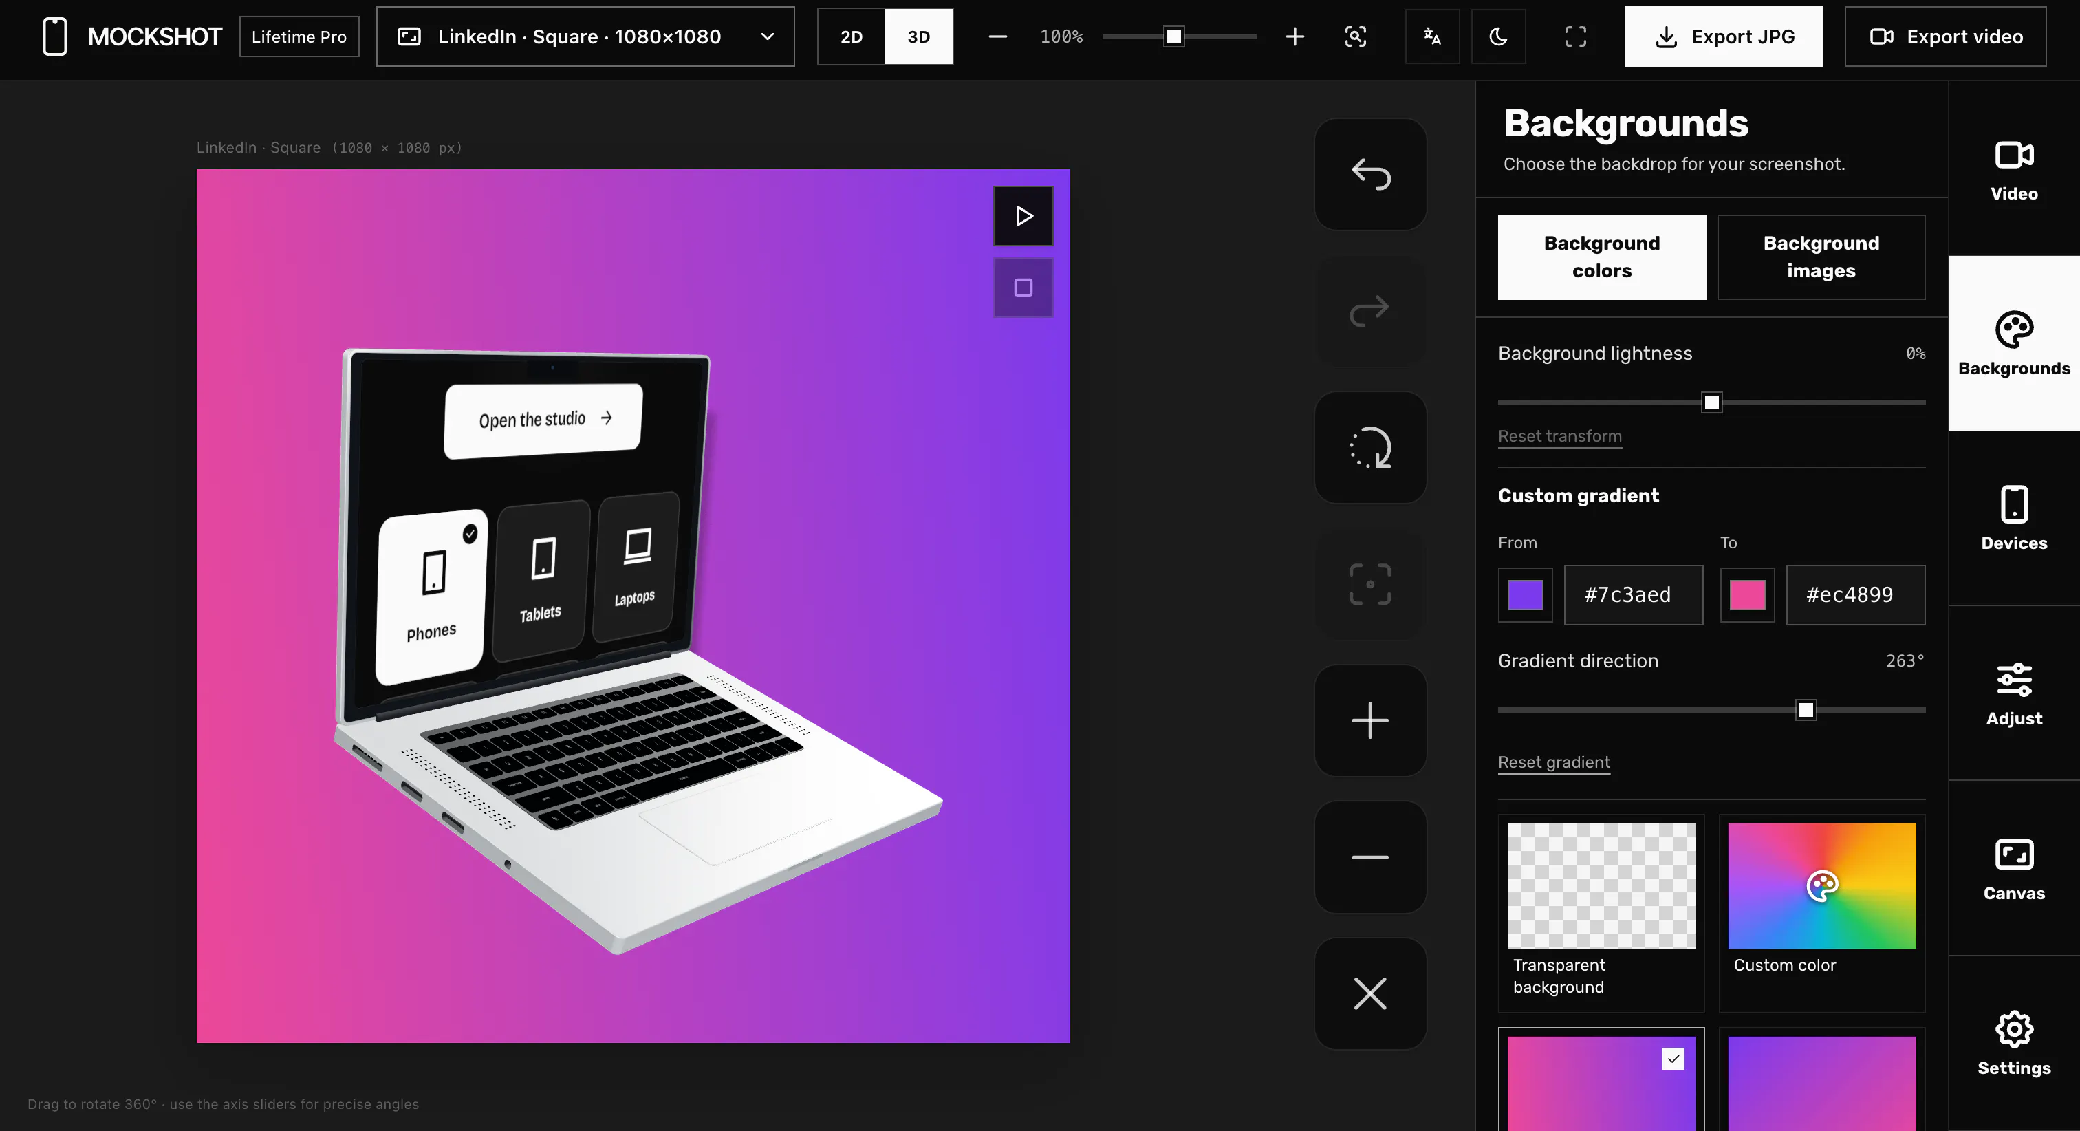Open the Adjust panel
This screenshot has width=2080, height=1131.
coord(2014,694)
